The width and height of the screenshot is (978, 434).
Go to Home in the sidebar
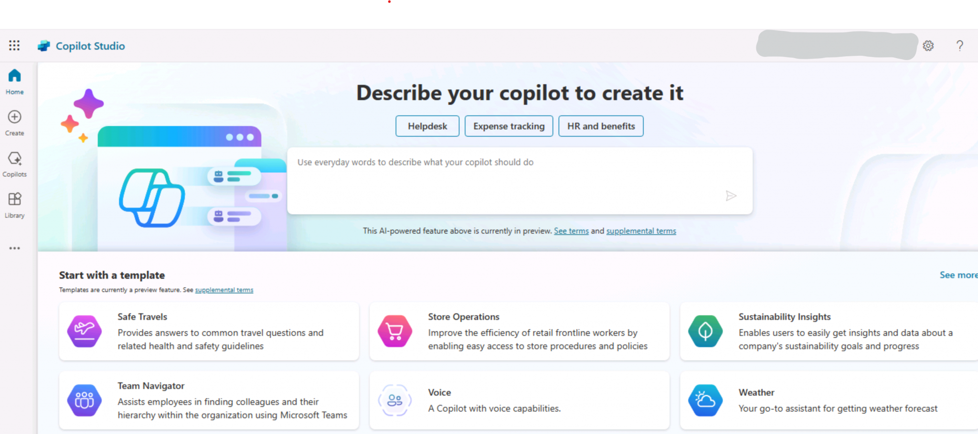[x=14, y=82]
